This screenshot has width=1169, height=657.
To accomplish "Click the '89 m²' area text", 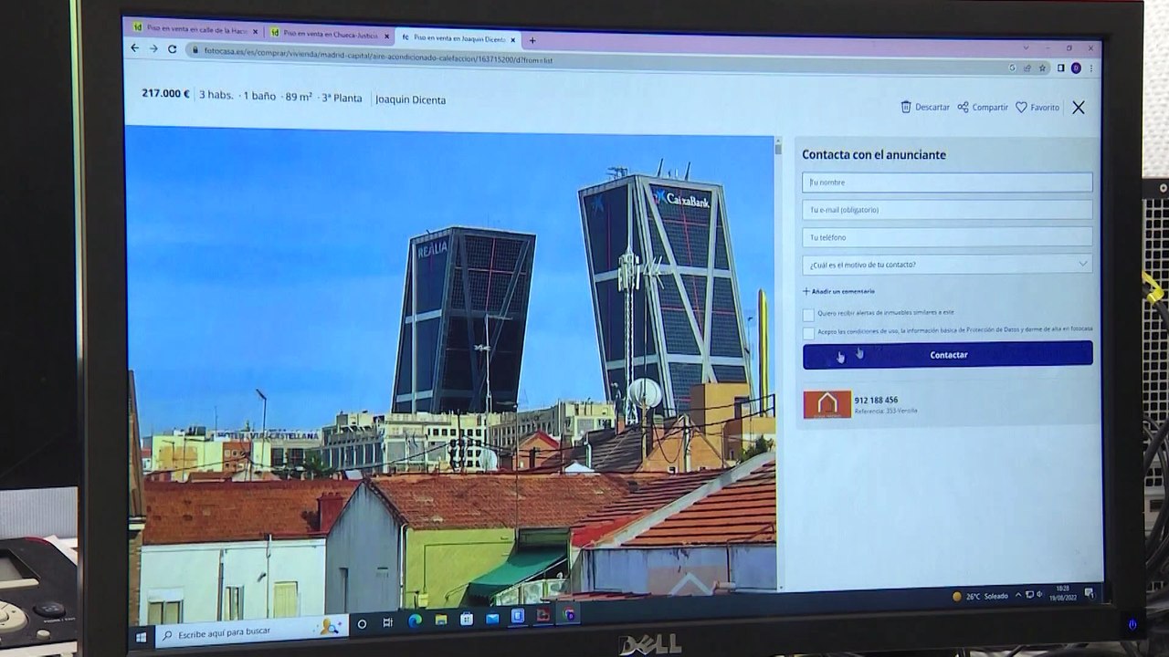I will click(x=299, y=98).
